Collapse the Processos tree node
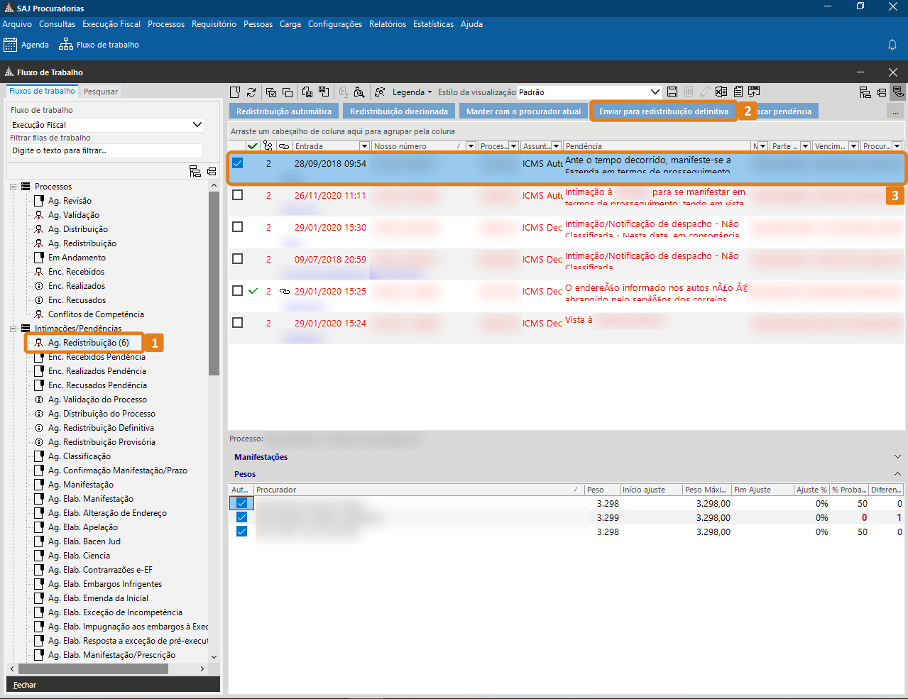This screenshot has width=908, height=699. 13,187
